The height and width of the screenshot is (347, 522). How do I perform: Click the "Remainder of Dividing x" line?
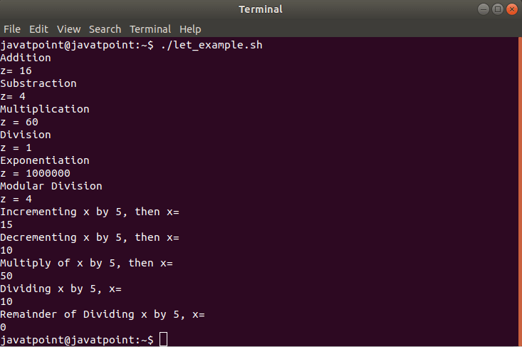(103, 314)
